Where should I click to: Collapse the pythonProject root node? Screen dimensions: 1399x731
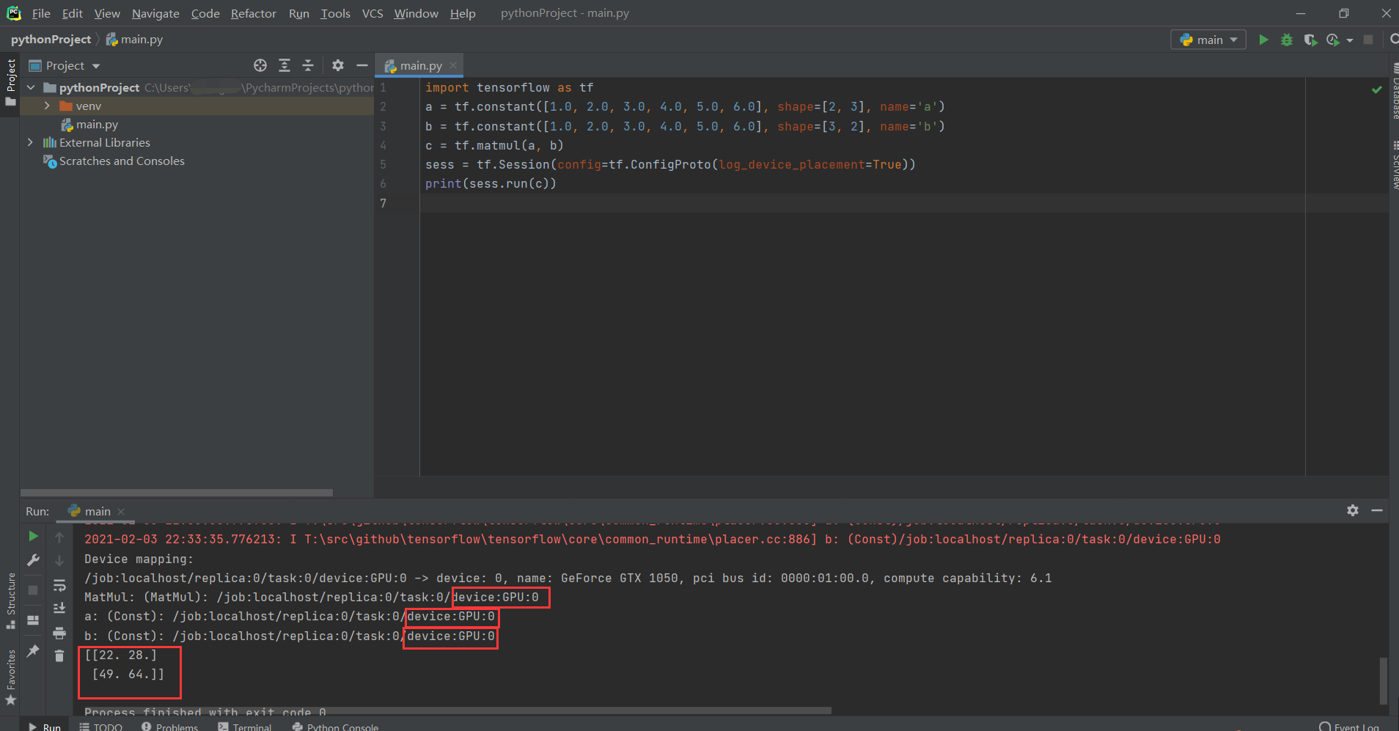[31, 87]
